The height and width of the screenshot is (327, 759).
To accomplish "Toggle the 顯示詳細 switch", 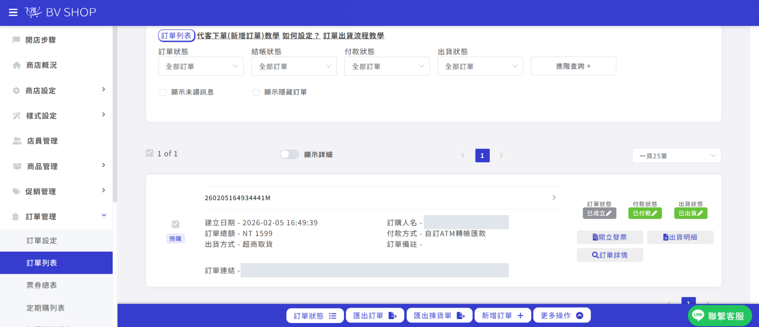I will click(289, 154).
